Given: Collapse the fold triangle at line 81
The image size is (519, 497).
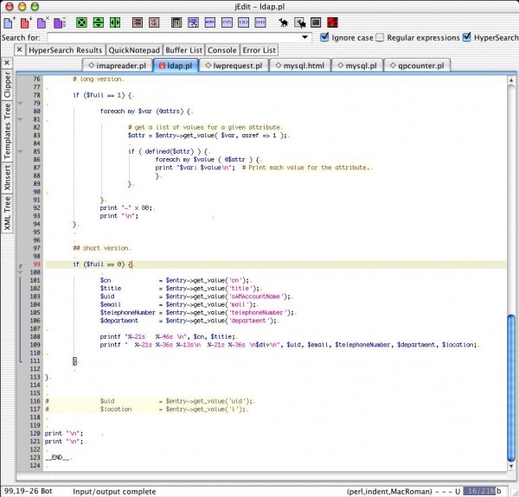Looking at the screenshot, I should point(20,119).
